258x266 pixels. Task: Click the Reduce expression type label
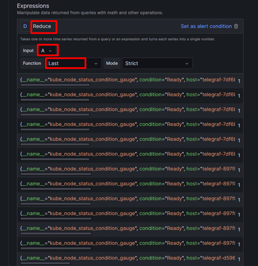[x=42, y=26]
